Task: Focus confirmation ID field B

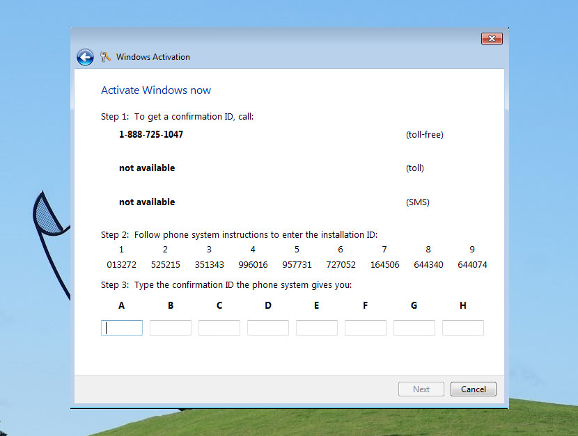Action: coord(171,328)
